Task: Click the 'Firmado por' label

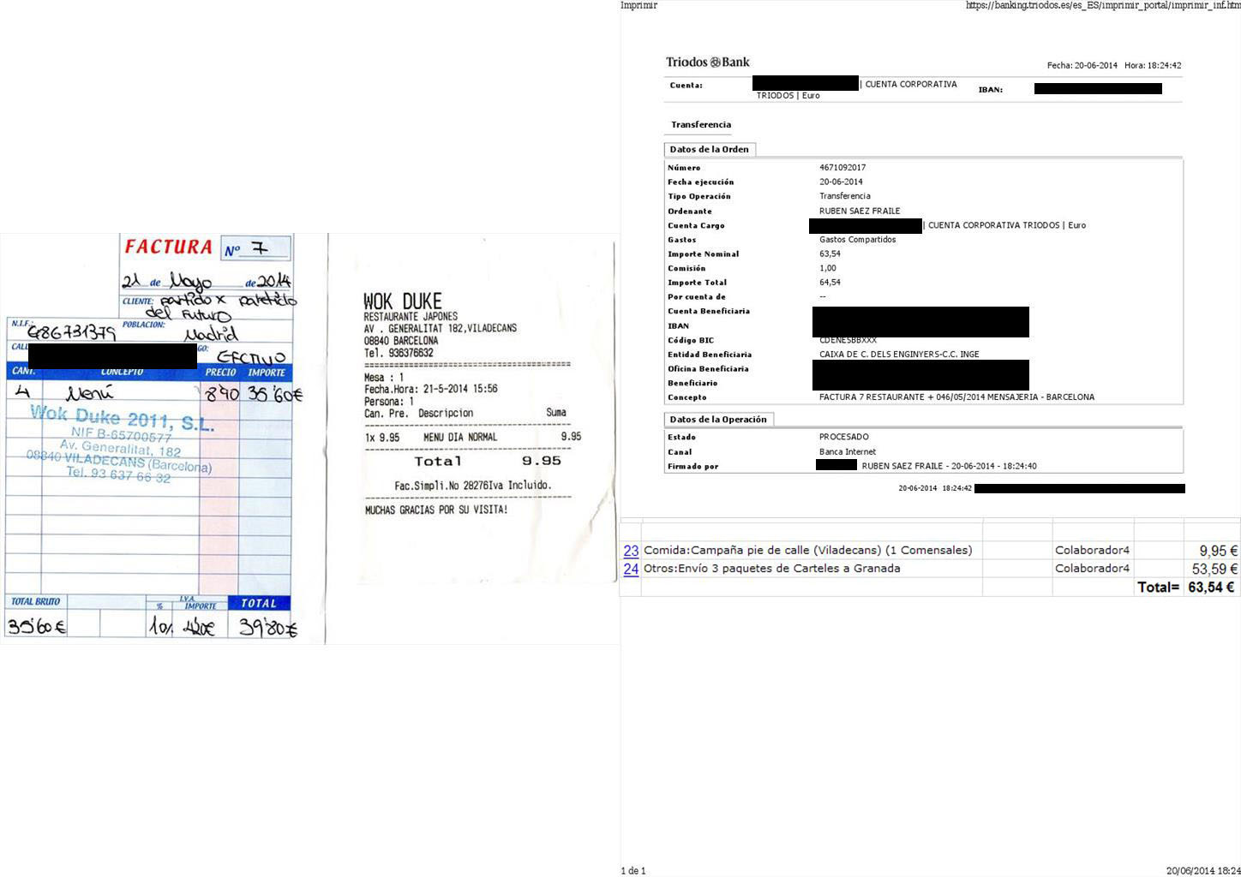Action: [x=693, y=467]
